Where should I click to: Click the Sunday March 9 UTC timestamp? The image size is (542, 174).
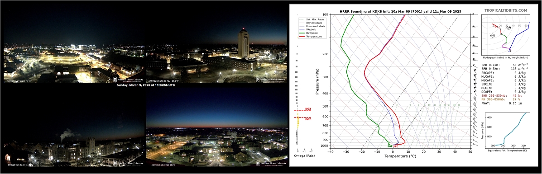tap(145, 85)
